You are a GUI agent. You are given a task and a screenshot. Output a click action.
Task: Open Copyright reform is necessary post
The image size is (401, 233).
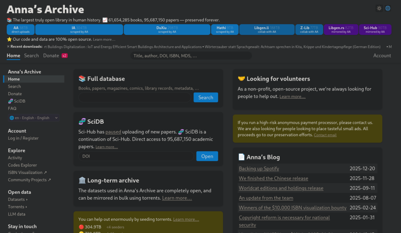284,221
